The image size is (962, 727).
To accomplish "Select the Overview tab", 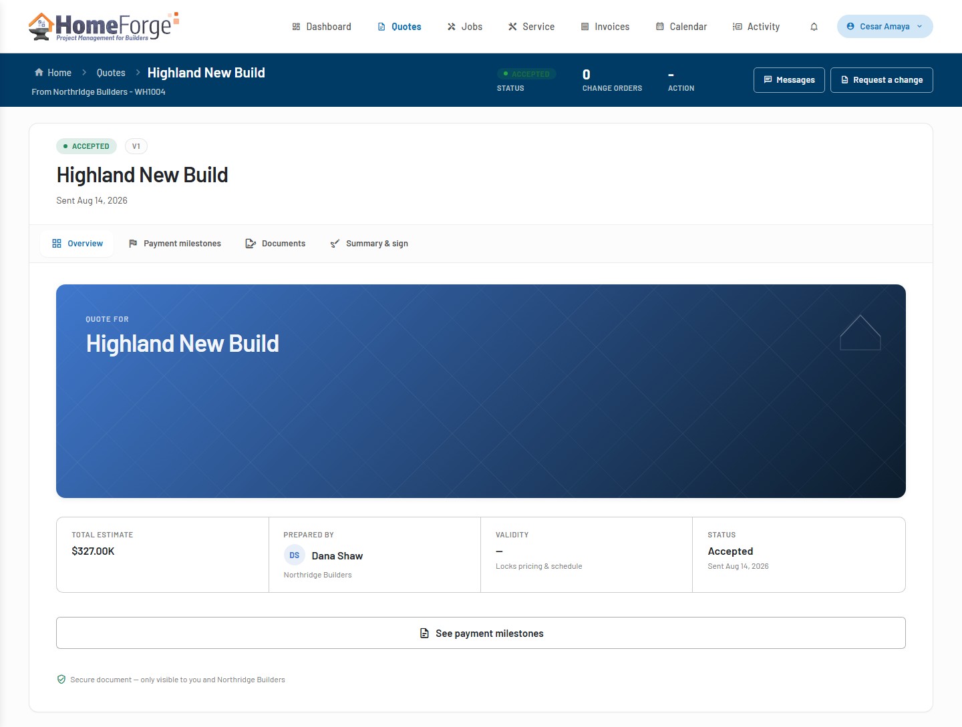I will pyautogui.click(x=77, y=244).
